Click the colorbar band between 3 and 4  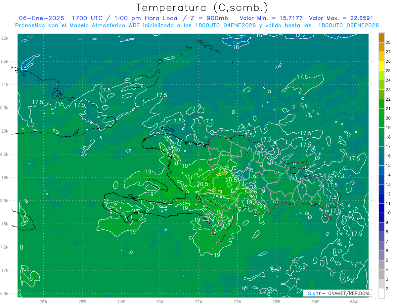coord(381,275)
